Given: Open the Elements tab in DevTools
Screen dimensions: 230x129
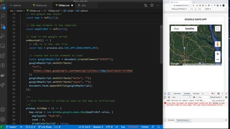Looking at the screenshot, I should pyautogui.click(x=177, y=94).
